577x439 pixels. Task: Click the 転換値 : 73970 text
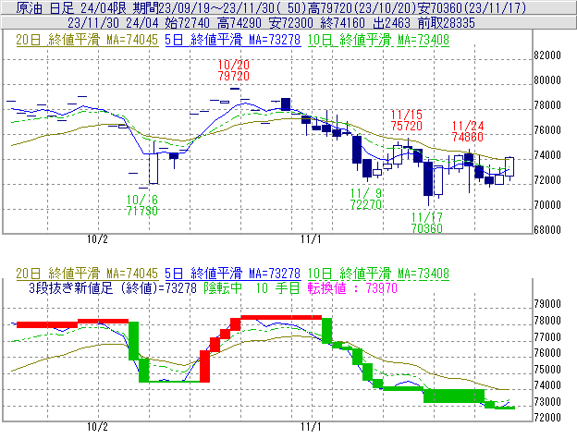pyautogui.click(x=352, y=287)
